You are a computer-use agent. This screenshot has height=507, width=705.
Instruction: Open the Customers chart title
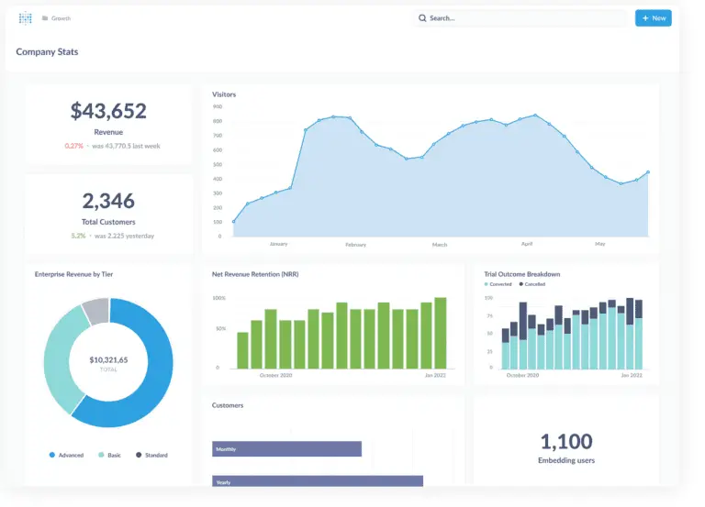coord(228,405)
